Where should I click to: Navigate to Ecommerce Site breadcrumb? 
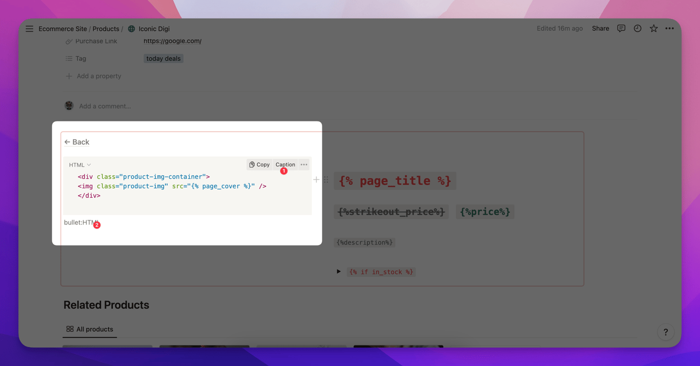pyautogui.click(x=63, y=29)
